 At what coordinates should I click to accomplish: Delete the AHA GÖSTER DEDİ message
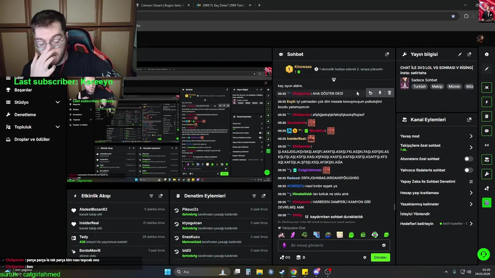pyautogui.click(x=389, y=93)
